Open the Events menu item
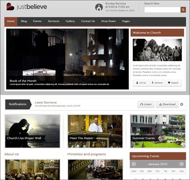Image resolution: width=190 pixels, height=180 pixels. [x=37, y=21]
